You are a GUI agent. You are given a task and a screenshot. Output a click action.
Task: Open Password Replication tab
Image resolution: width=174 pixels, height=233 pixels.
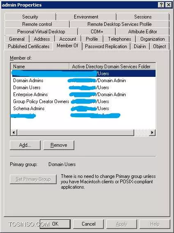point(106,46)
